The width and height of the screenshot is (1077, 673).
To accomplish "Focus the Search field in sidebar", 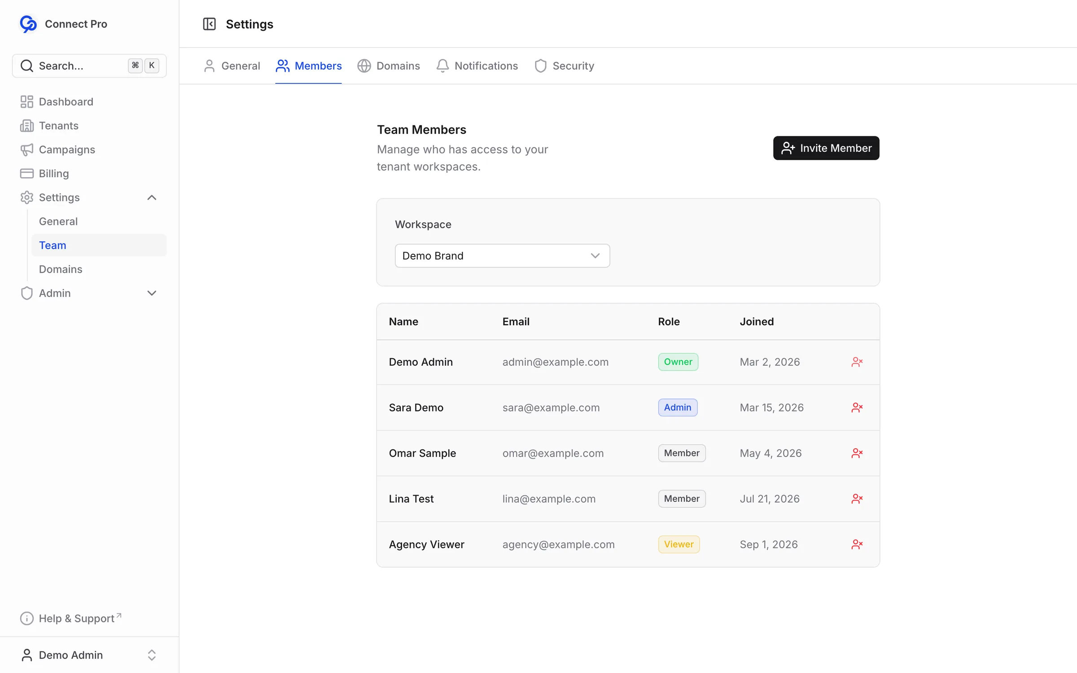I will 89,66.
